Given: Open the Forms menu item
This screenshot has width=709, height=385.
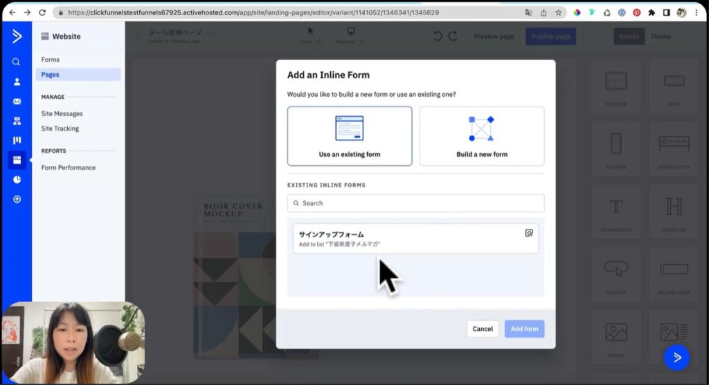Looking at the screenshot, I should pyautogui.click(x=51, y=60).
